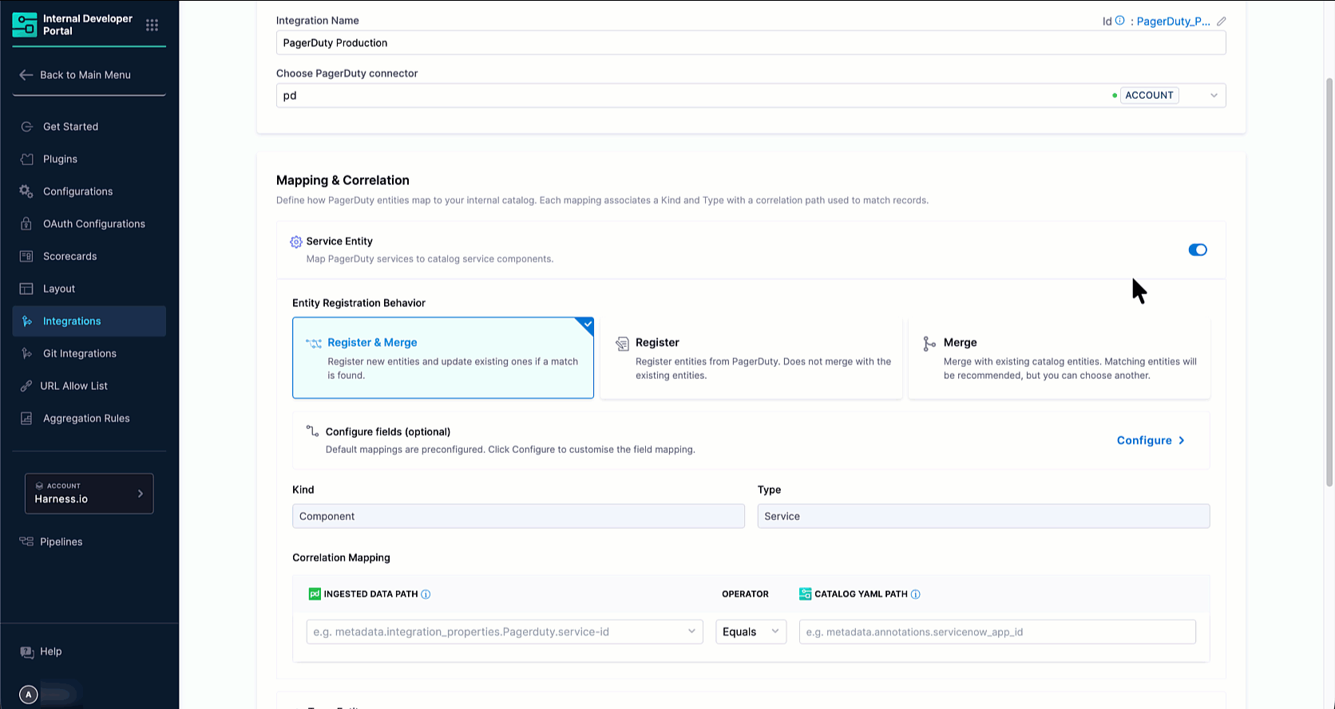The height and width of the screenshot is (709, 1335).
Task: Click the Id info icon
Action: click(1119, 21)
